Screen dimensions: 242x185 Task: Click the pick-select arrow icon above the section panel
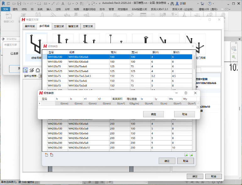click(26, 70)
